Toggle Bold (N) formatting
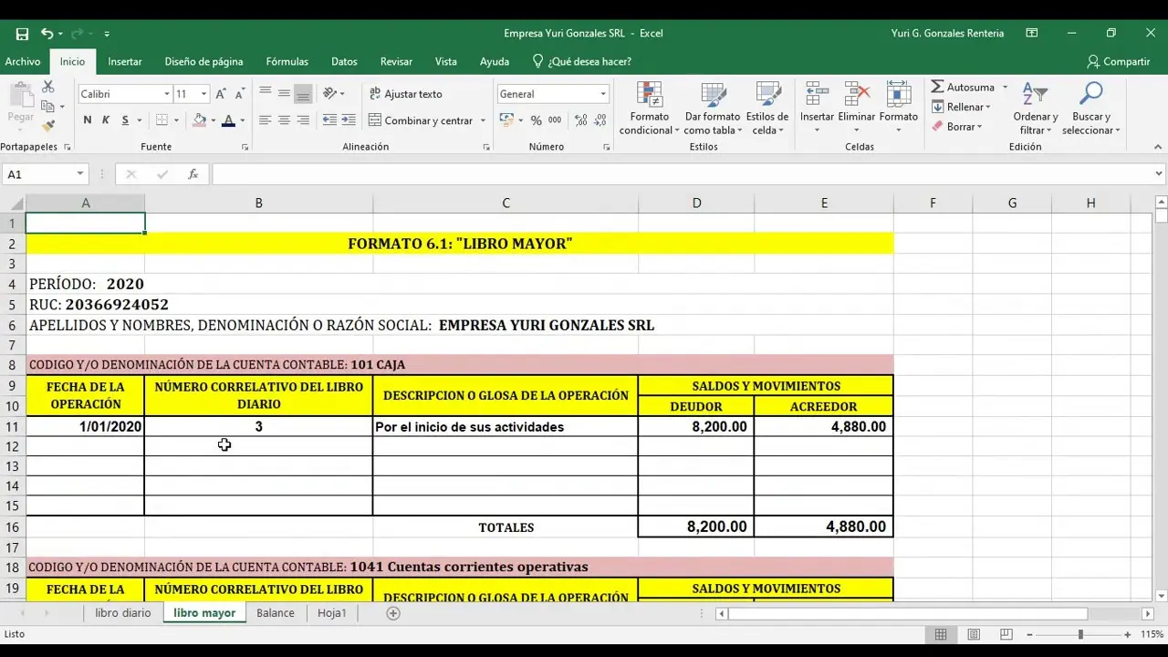The image size is (1168, 657). point(88,120)
